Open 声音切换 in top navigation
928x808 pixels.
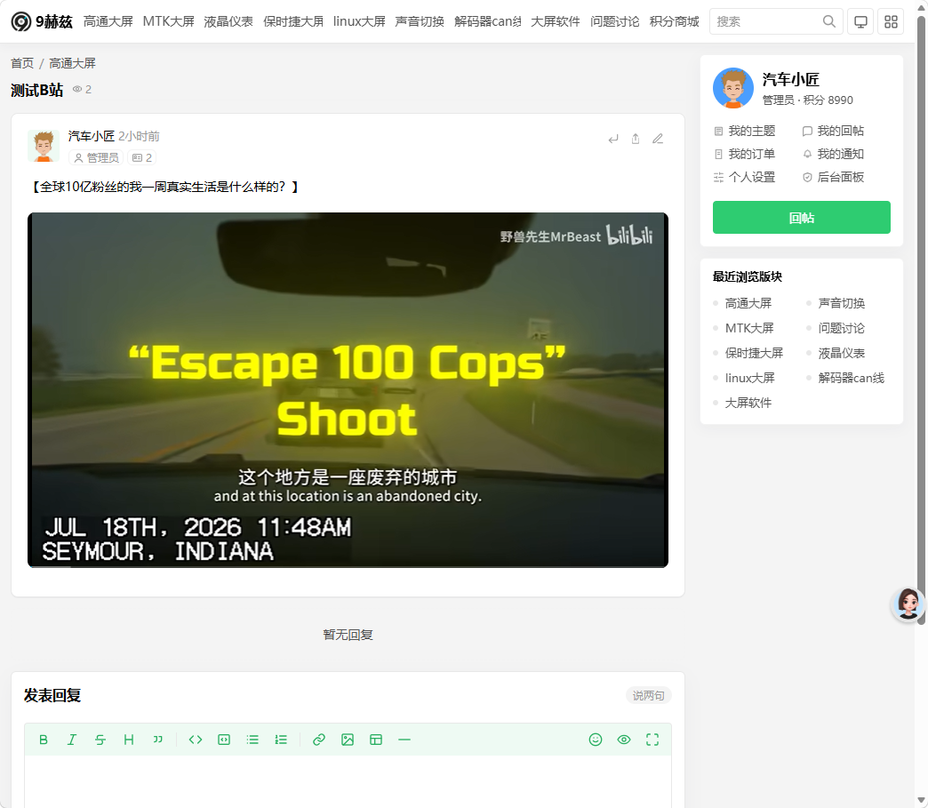coord(420,22)
